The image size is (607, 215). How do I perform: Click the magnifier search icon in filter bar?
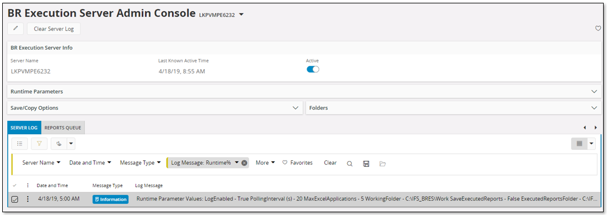click(349, 163)
